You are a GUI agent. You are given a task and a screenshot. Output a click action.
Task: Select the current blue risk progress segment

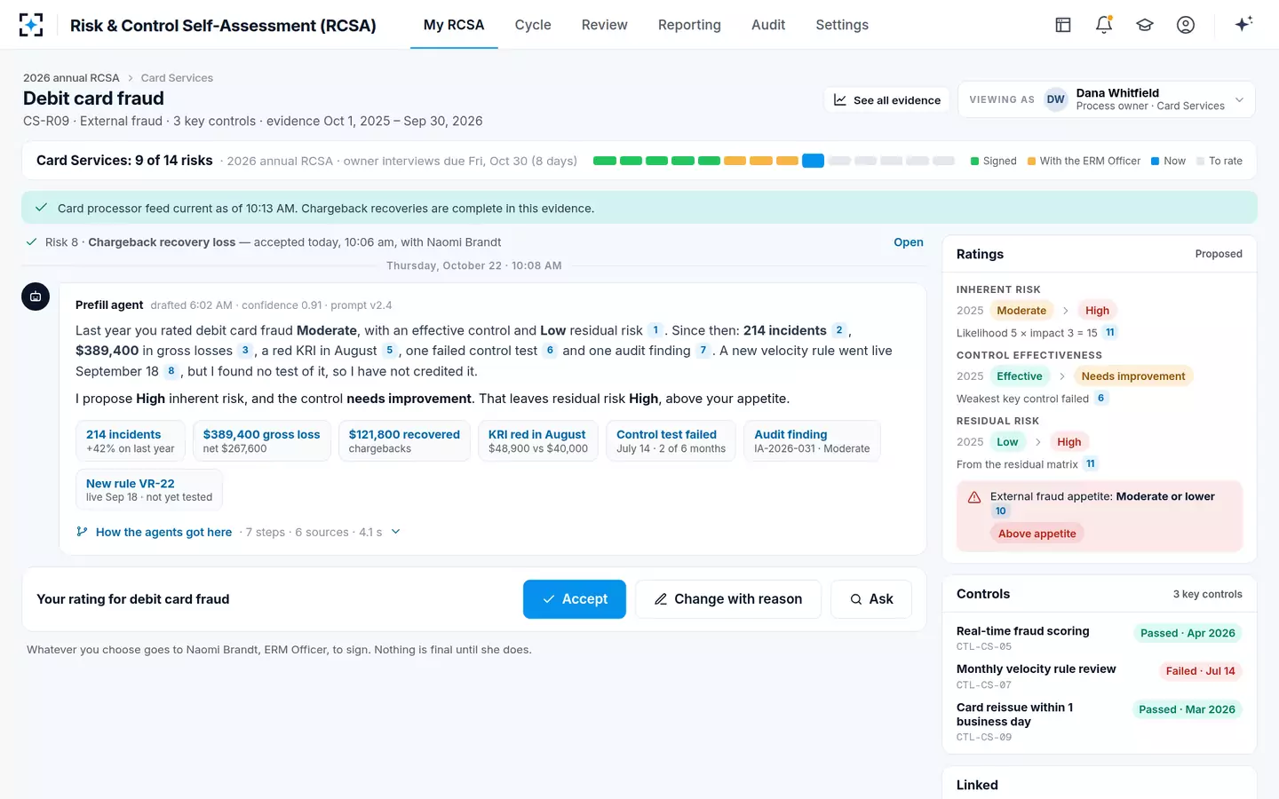[813, 161]
